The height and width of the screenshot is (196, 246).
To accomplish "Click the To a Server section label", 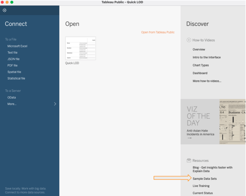I will [13, 91].
